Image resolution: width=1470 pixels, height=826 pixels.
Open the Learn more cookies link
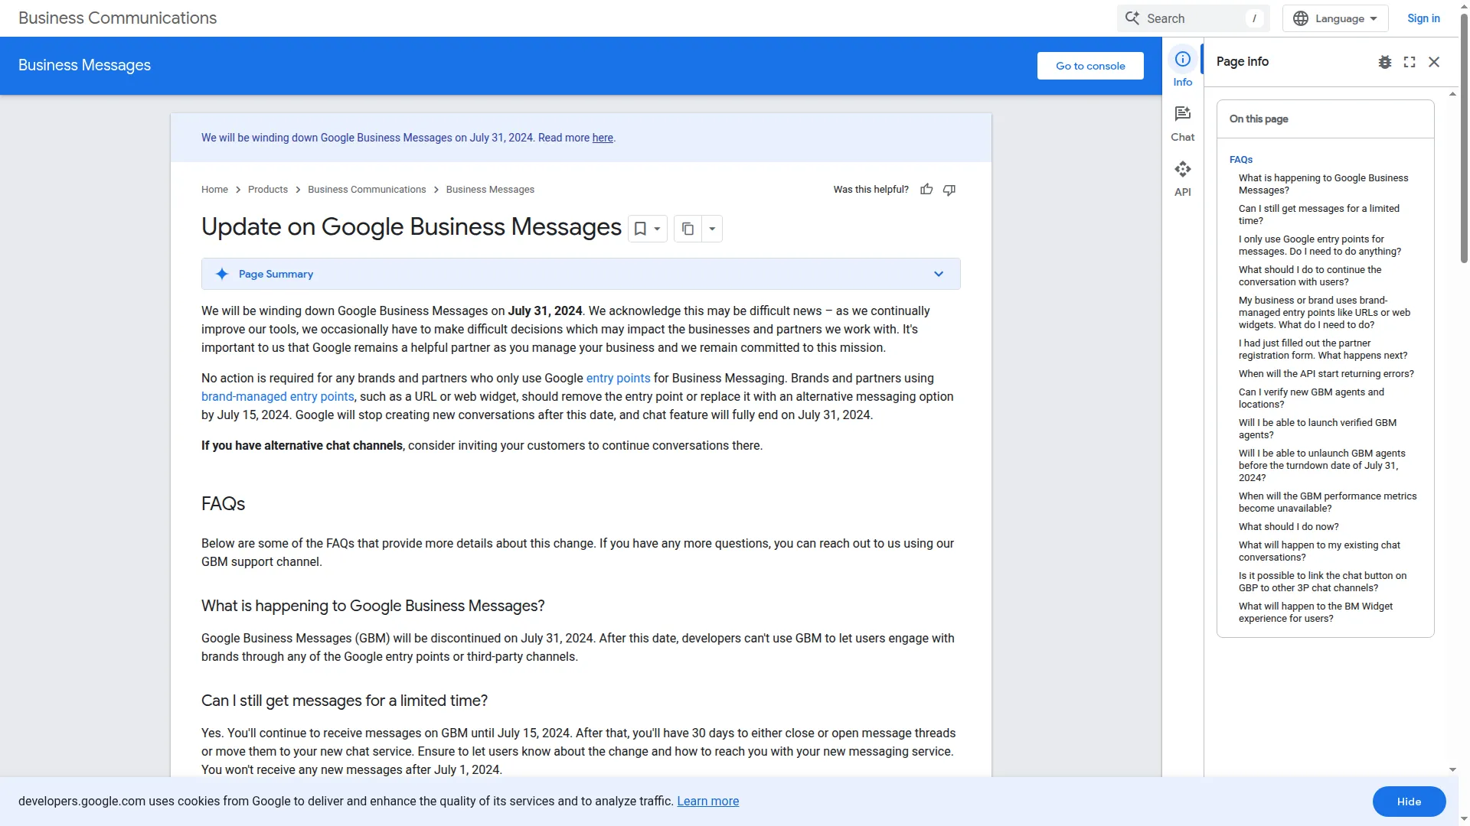click(707, 802)
